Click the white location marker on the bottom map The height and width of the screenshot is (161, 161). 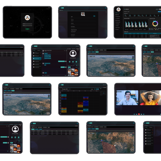click(115, 146)
